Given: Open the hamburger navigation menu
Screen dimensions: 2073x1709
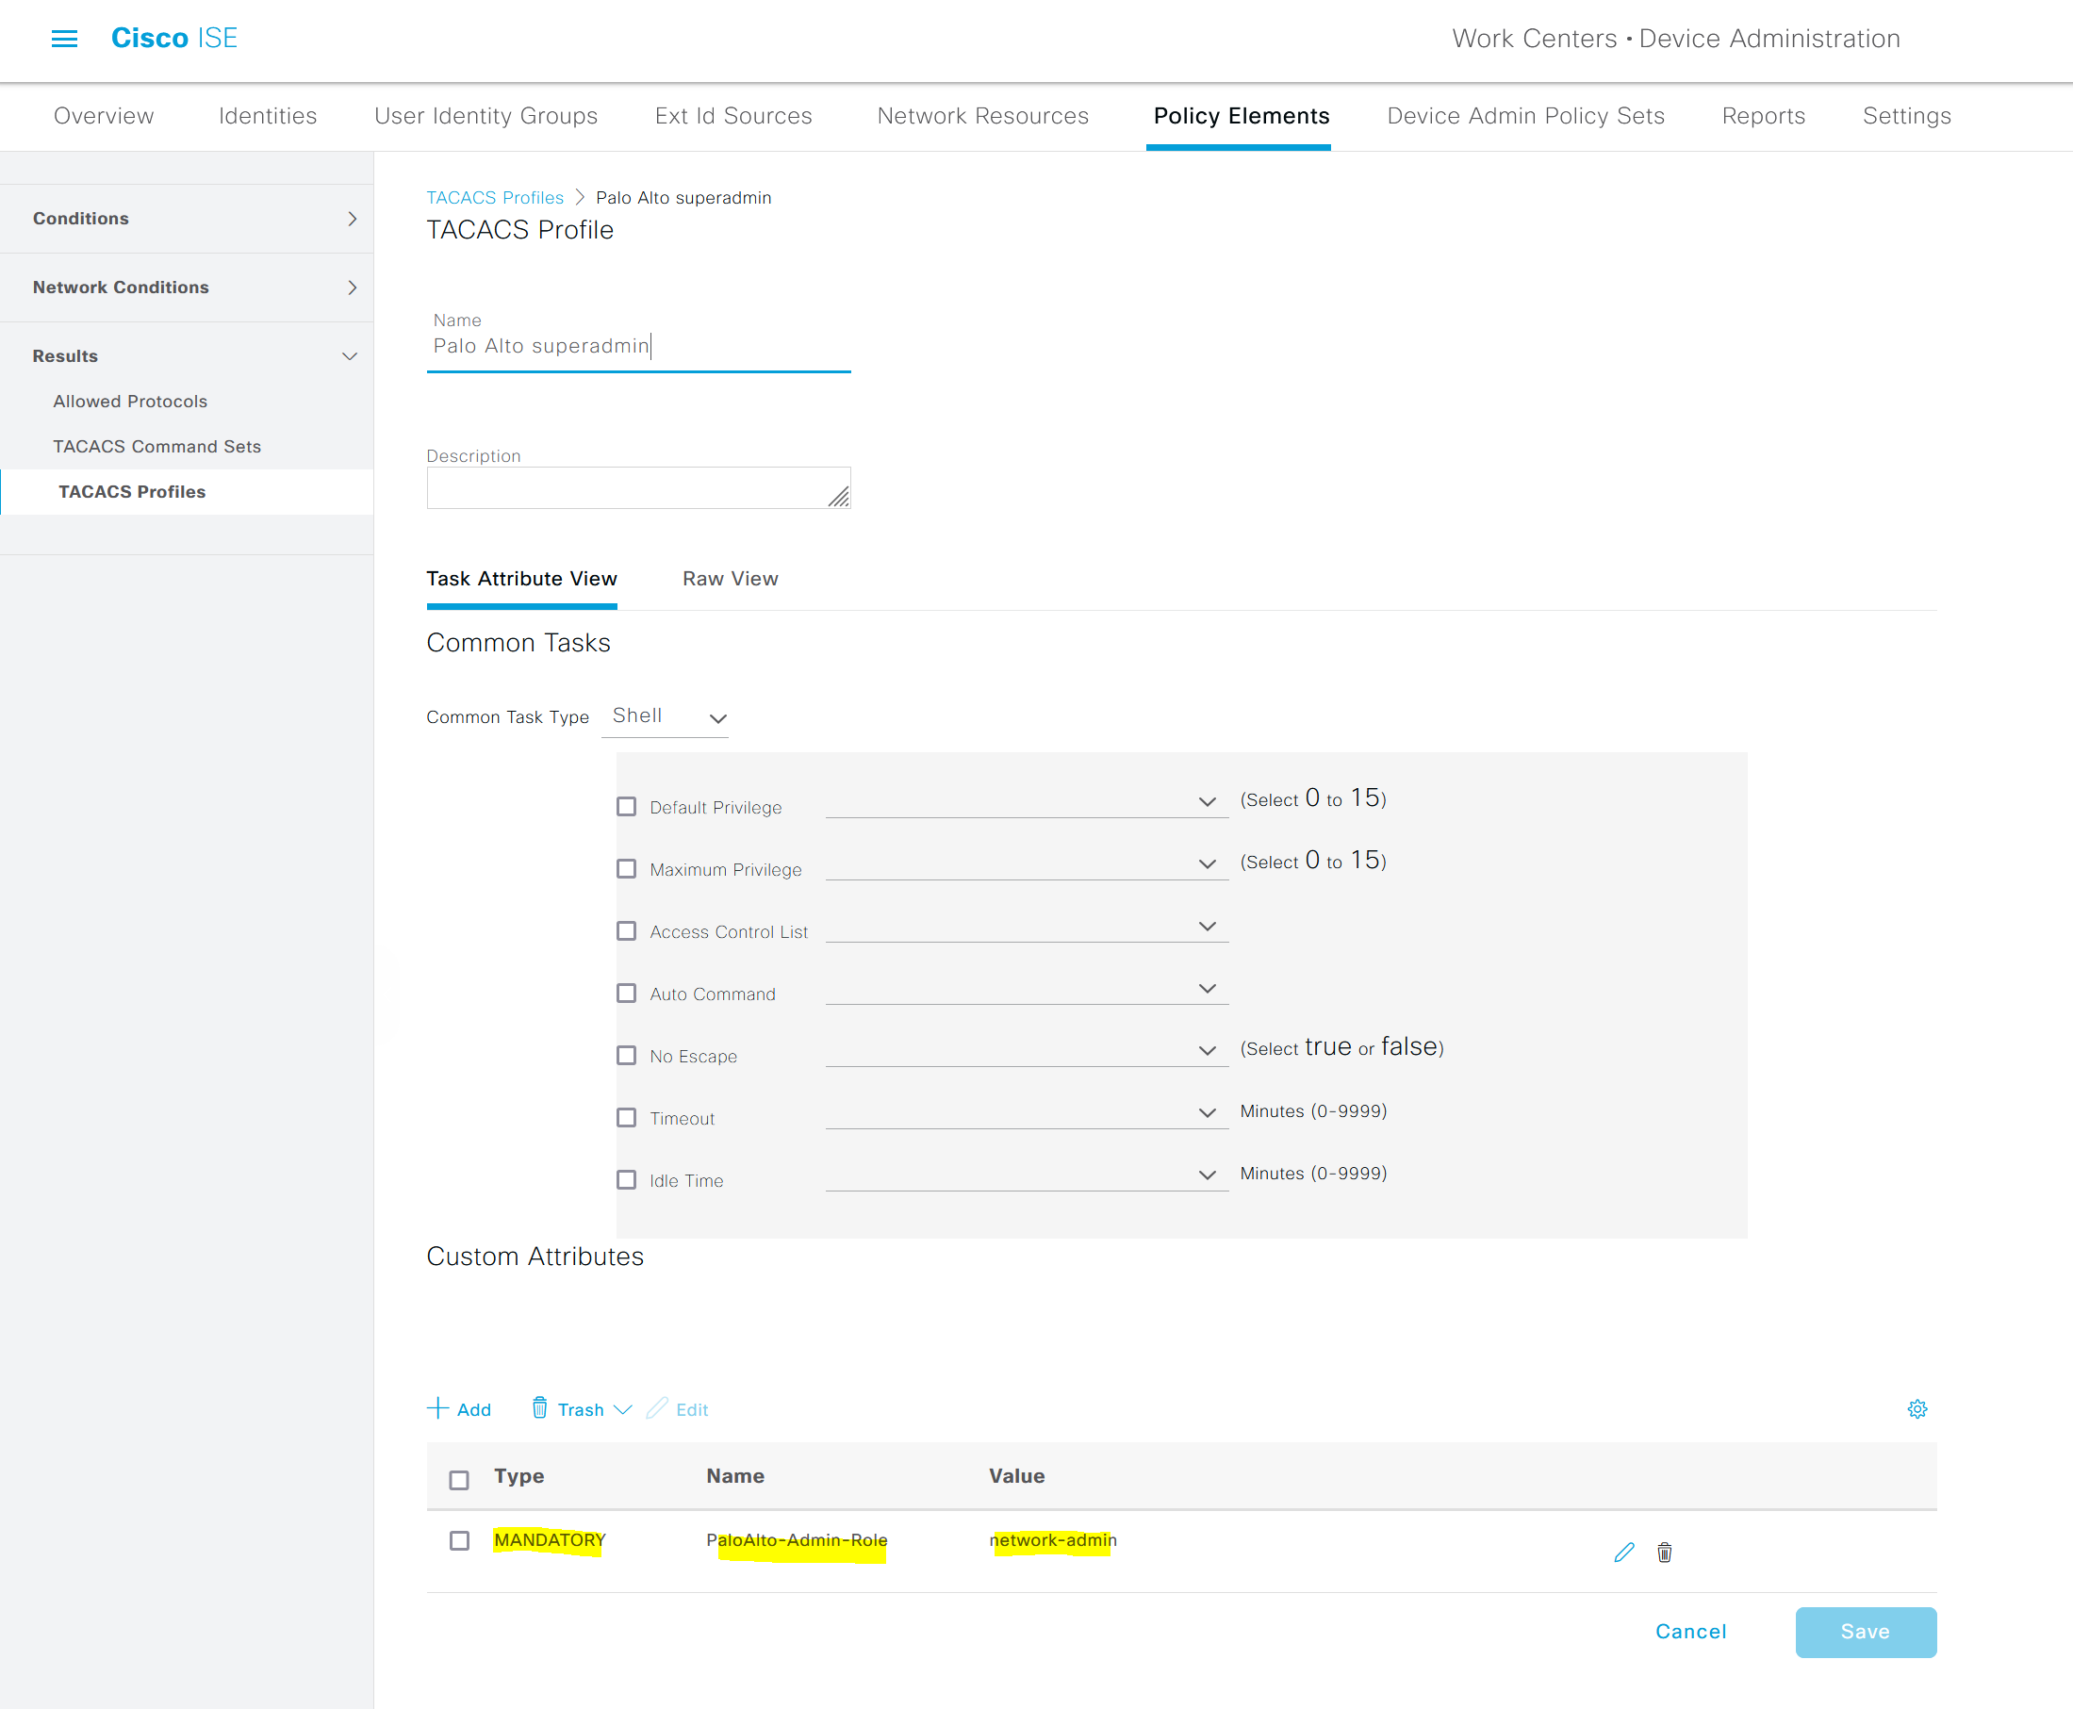Looking at the screenshot, I should point(64,39).
